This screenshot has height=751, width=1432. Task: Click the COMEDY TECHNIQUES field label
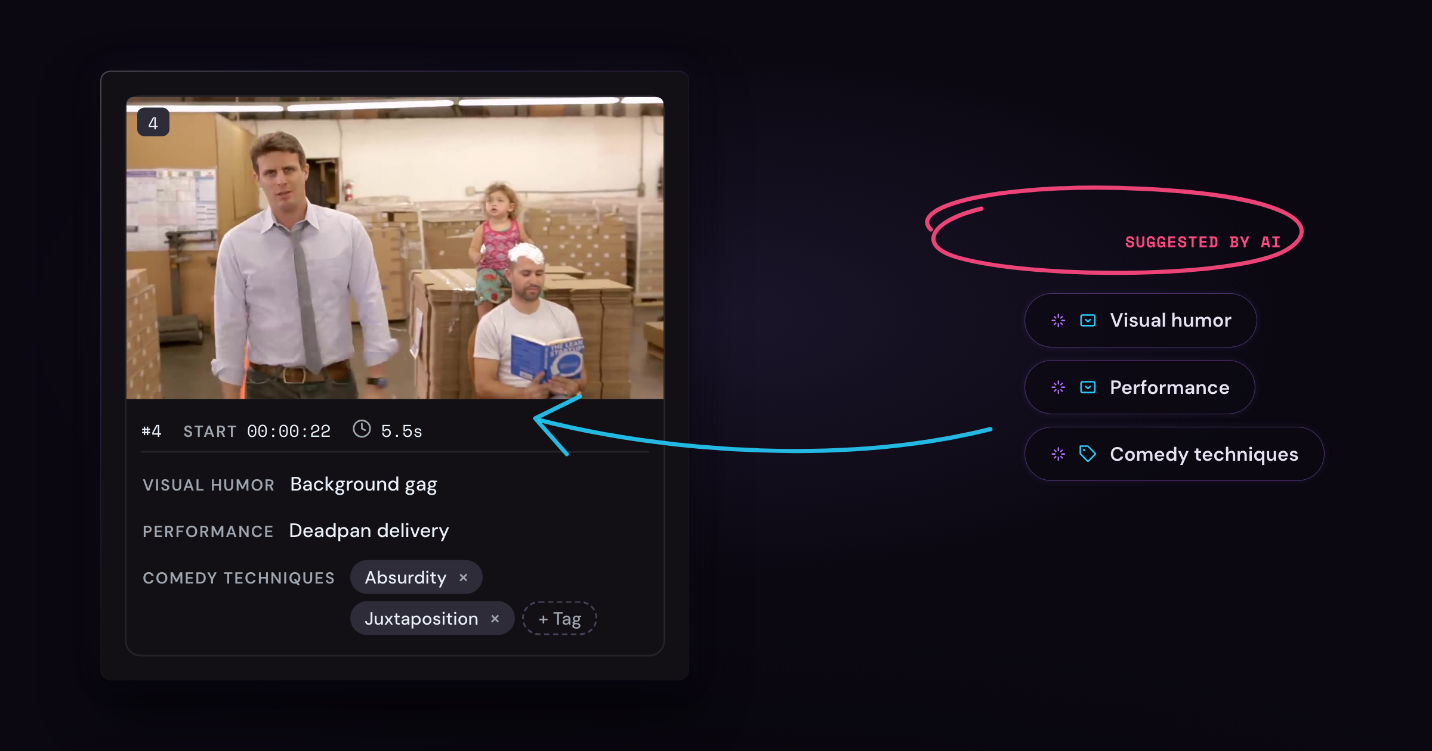tap(239, 578)
